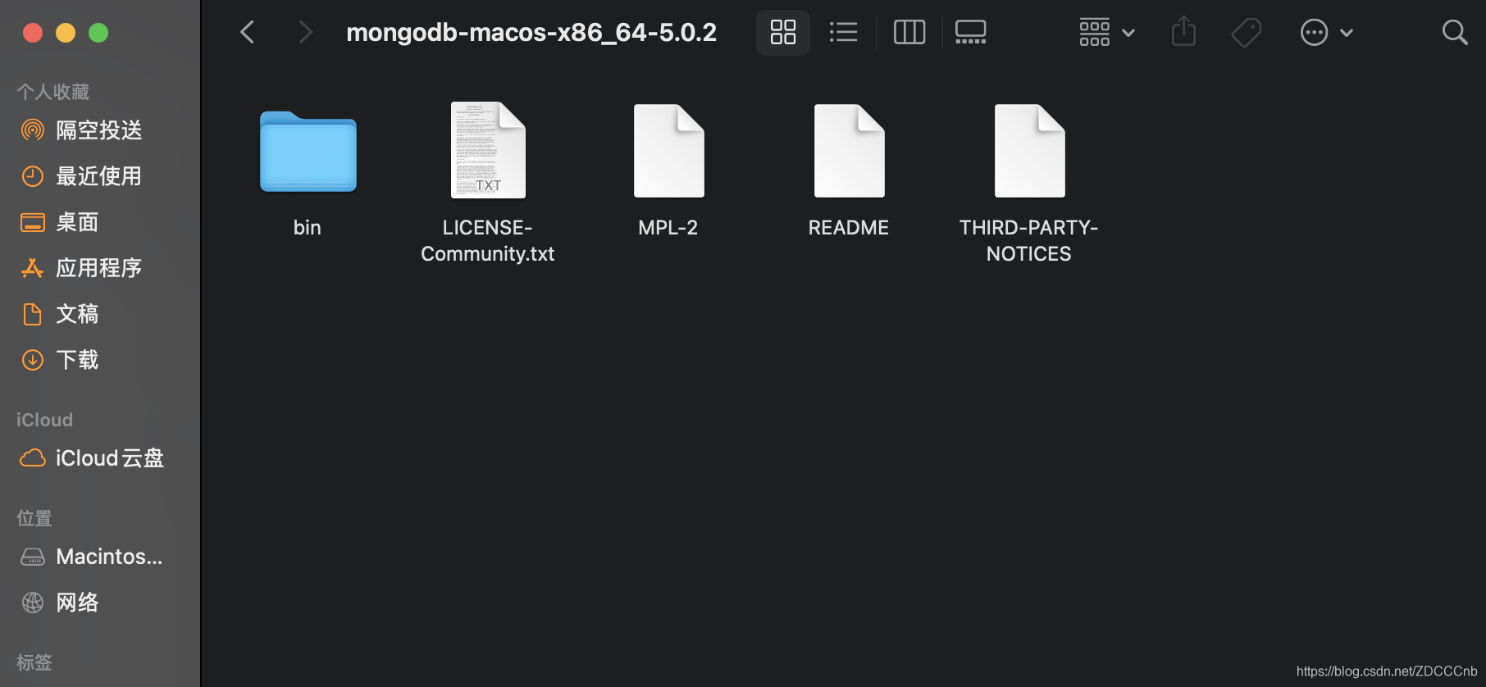This screenshot has width=1486, height=687.
Task: Switch to list view
Action: 843,33
